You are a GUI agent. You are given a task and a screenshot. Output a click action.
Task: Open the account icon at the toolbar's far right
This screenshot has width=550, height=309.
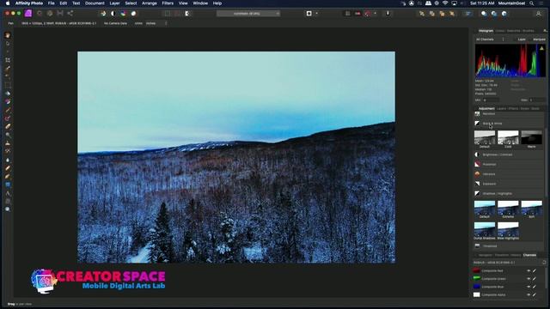[539, 14]
